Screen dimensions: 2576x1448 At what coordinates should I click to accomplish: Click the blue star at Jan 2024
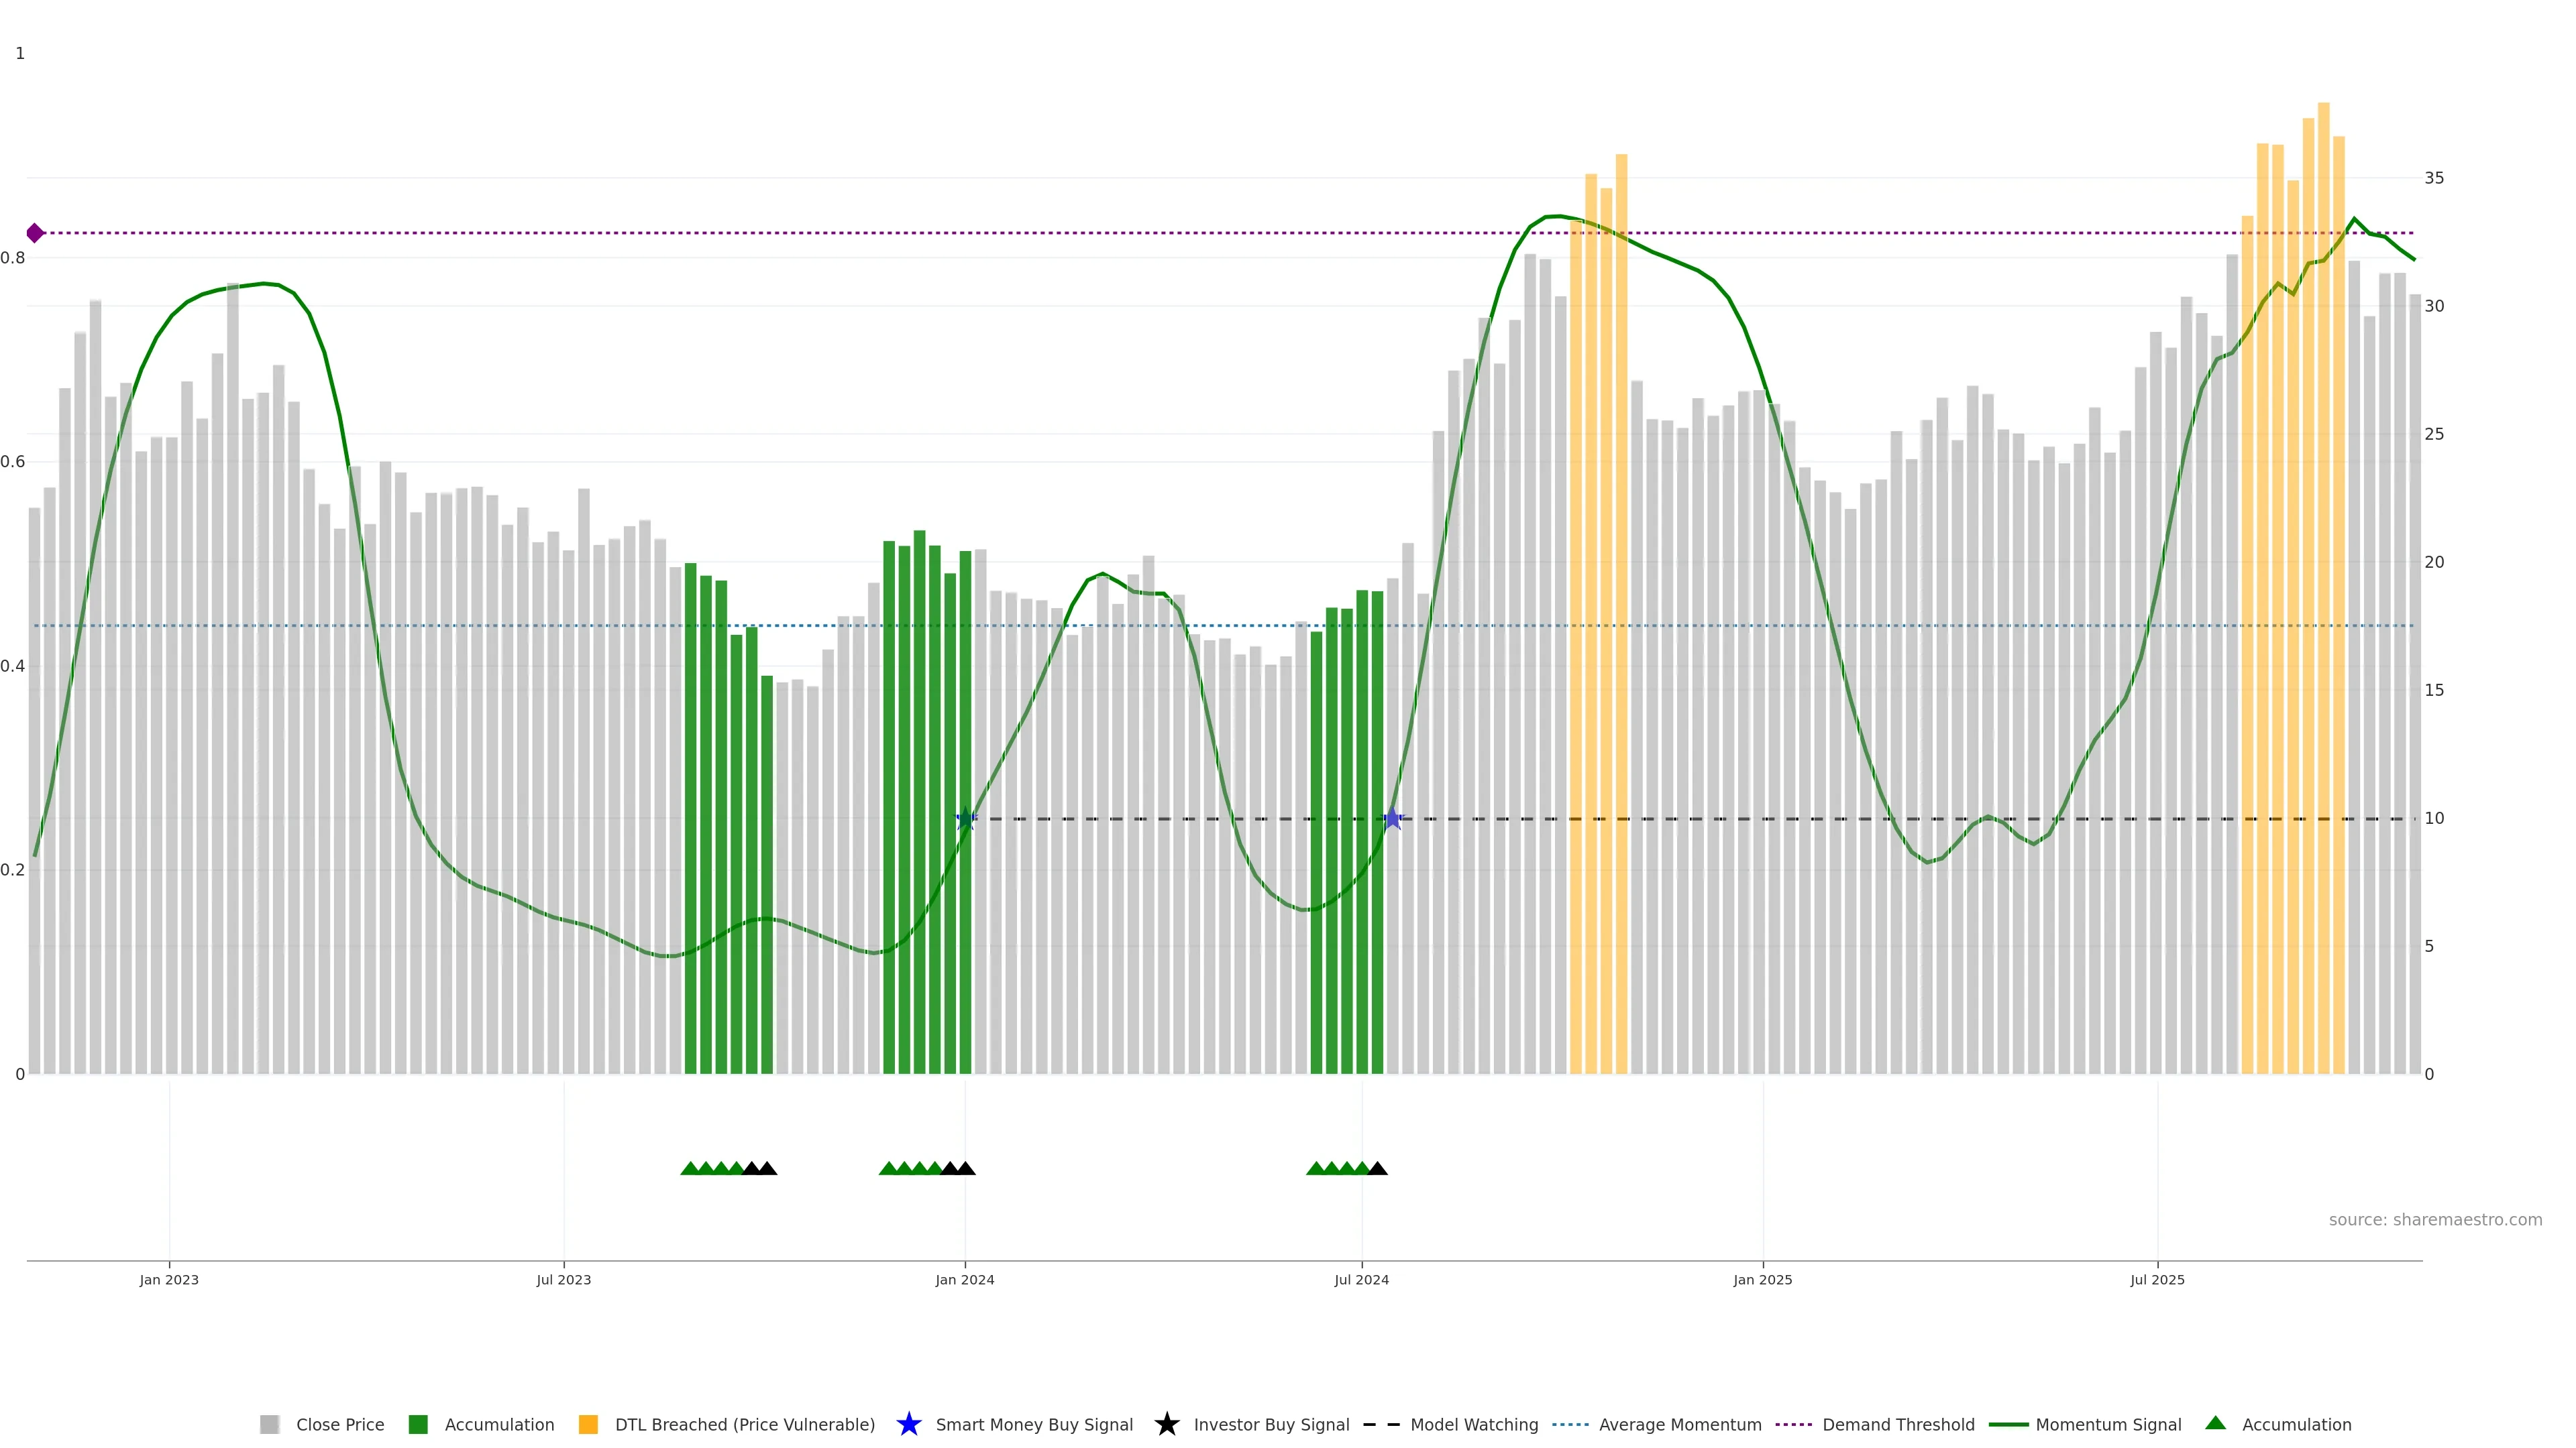965,819
